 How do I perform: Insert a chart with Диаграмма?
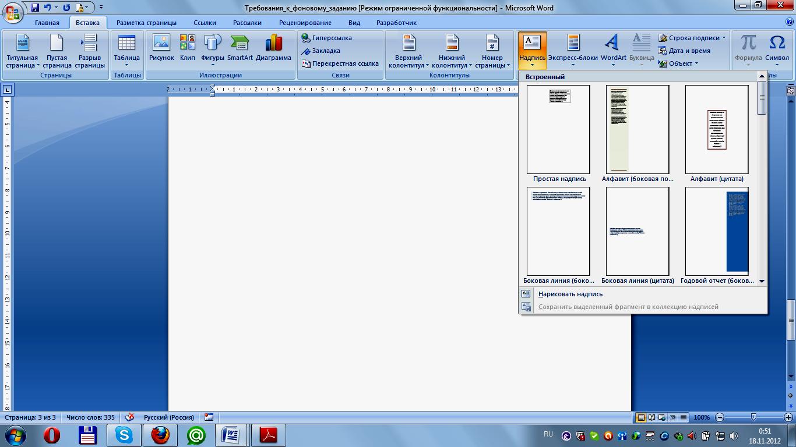(x=273, y=48)
